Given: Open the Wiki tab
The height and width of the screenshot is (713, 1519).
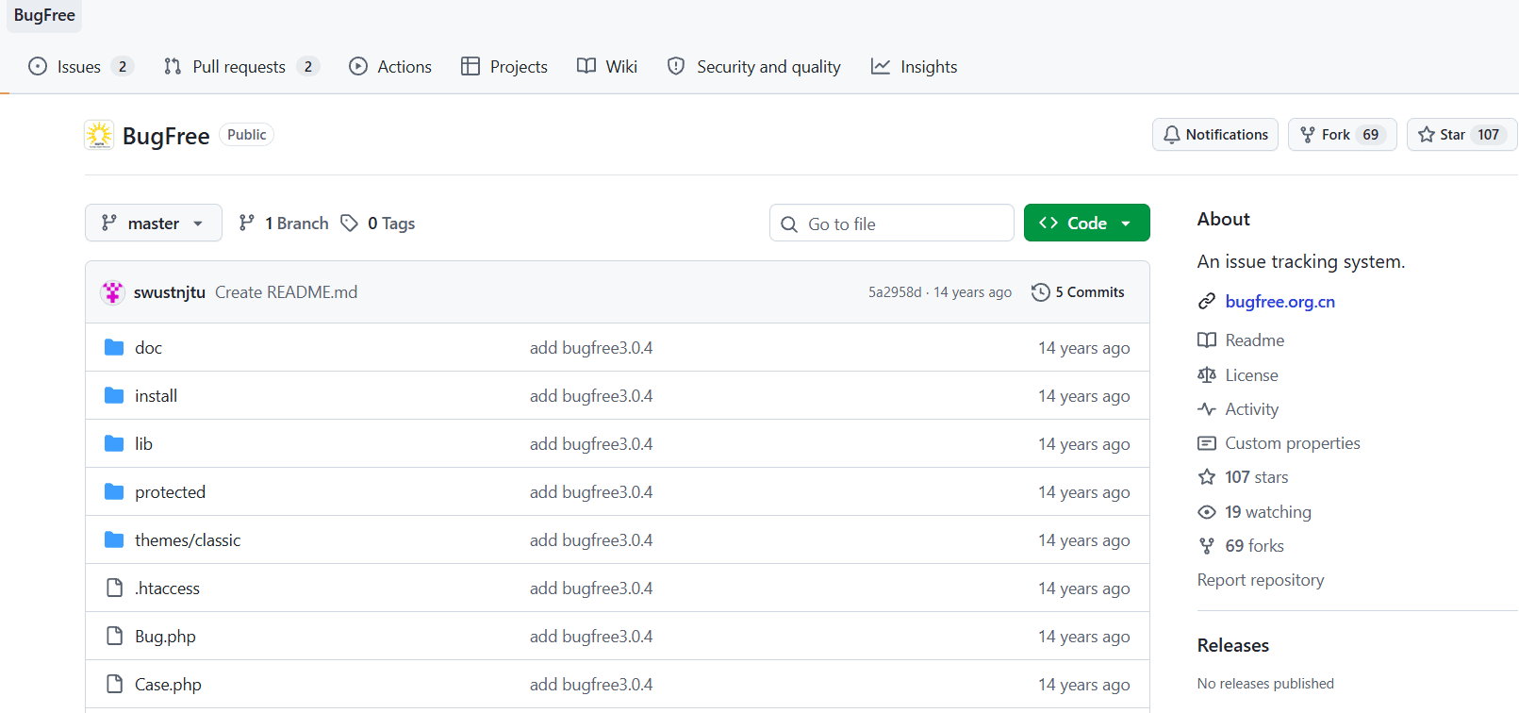Looking at the screenshot, I should click(607, 66).
